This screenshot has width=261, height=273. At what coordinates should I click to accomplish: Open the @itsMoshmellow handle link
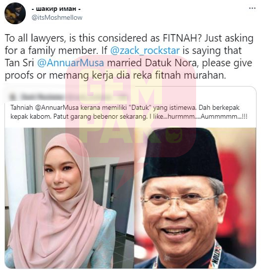tap(57, 18)
